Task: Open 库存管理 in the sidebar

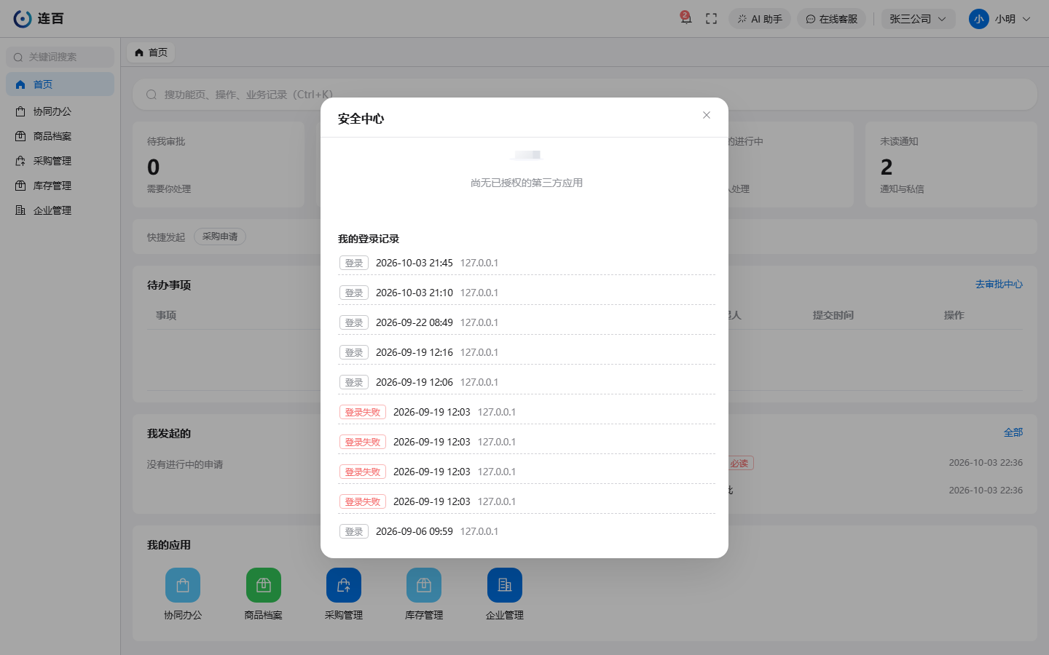Action: (x=60, y=186)
